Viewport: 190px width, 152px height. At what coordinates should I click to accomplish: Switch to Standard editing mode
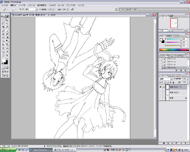point(3,68)
